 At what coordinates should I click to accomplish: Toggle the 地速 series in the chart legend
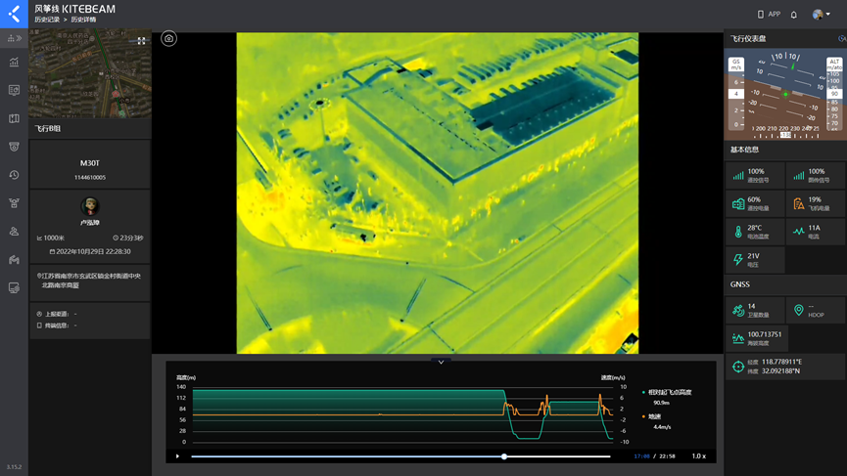656,416
